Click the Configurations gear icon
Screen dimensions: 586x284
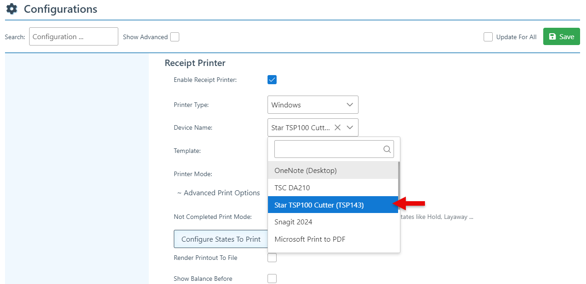coord(11,9)
